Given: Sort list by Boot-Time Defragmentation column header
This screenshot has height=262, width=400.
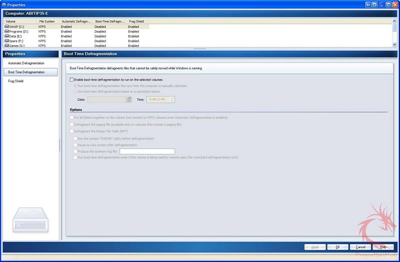Looking at the screenshot, I should (109, 21).
